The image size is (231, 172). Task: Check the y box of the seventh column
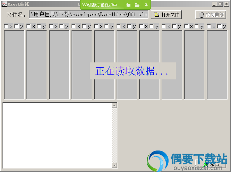click(x=152, y=26)
